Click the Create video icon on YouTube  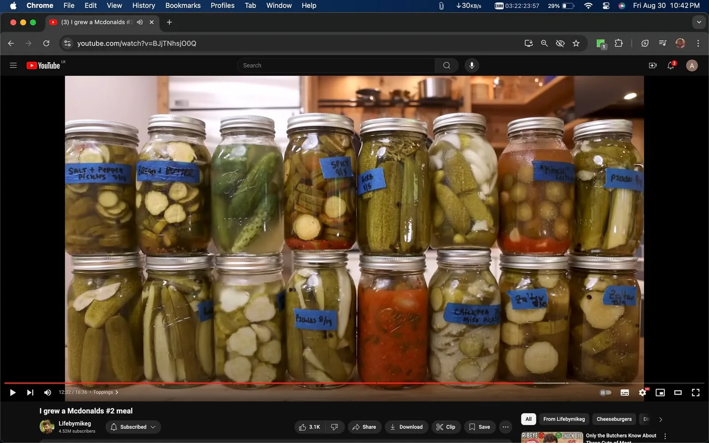click(652, 65)
